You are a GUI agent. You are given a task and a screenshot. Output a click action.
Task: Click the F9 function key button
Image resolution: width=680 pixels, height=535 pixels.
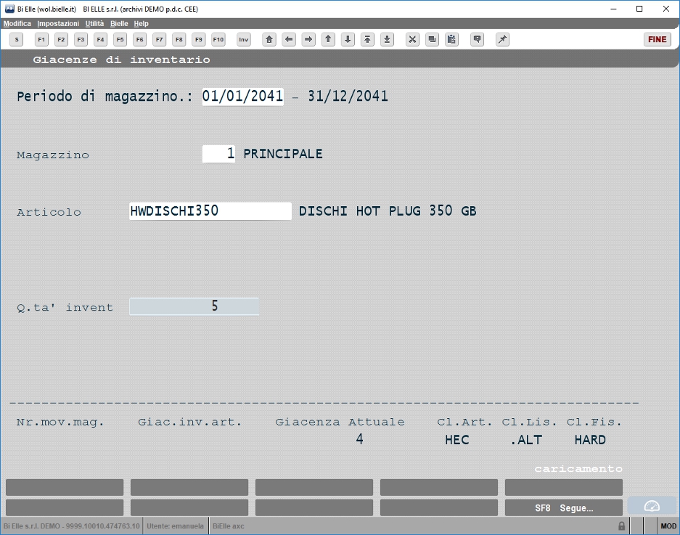click(x=199, y=39)
